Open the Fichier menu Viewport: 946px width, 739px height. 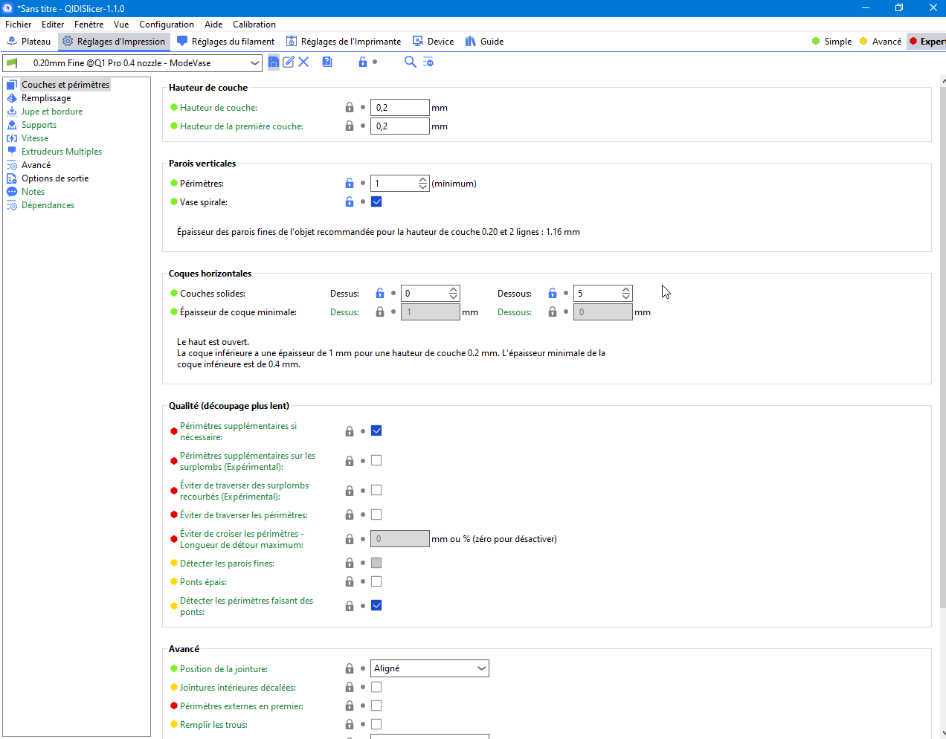pyautogui.click(x=19, y=25)
